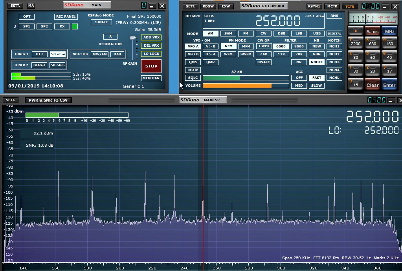Click PWR & SNR TO CSV button
Image resolution: width=402 pixels, height=271 pixels.
48,100
